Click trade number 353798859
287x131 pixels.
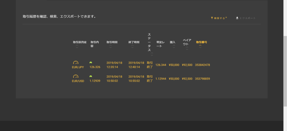tap(202, 79)
